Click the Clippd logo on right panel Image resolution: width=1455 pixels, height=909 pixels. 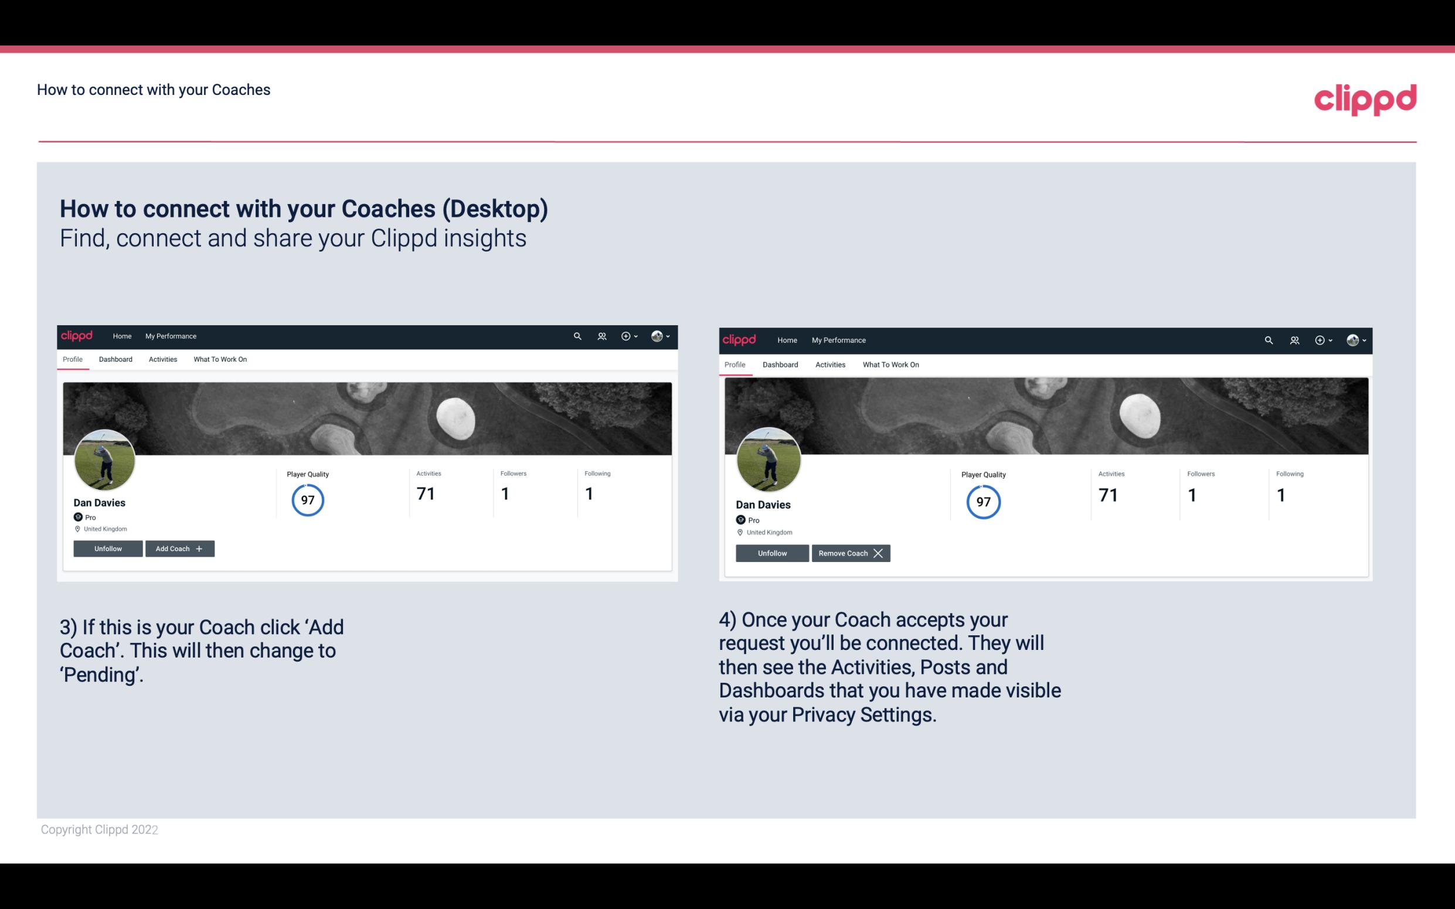pos(740,339)
